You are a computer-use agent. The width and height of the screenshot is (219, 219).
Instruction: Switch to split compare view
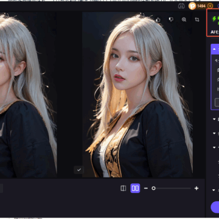point(123,188)
